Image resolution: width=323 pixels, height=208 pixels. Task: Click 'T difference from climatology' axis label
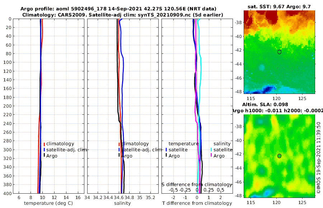tap(197, 203)
